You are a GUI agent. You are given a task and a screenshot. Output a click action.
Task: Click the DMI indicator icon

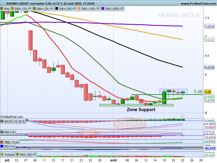(x=2, y=132)
